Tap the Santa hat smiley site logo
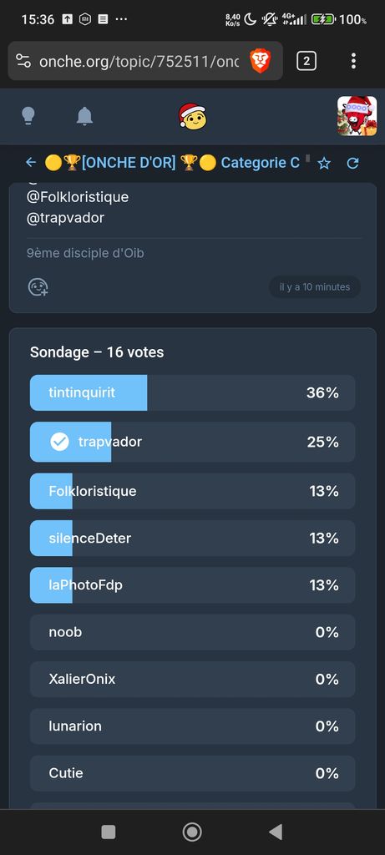This screenshot has width=385, height=855. pyautogui.click(x=192, y=115)
